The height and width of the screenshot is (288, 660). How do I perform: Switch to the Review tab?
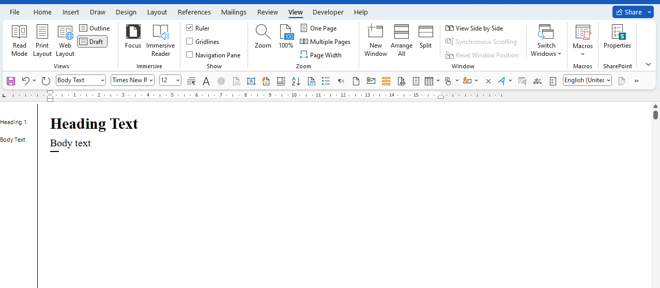tap(268, 12)
